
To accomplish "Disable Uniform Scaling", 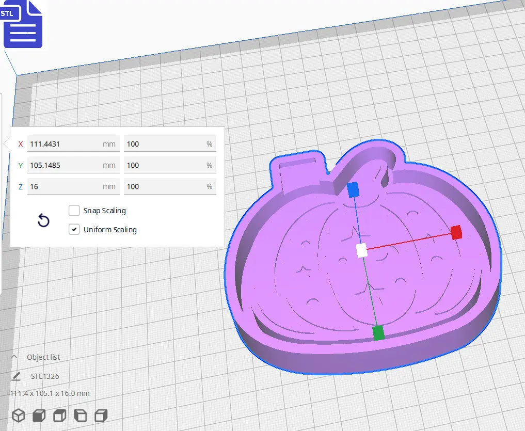I will (74, 229).
